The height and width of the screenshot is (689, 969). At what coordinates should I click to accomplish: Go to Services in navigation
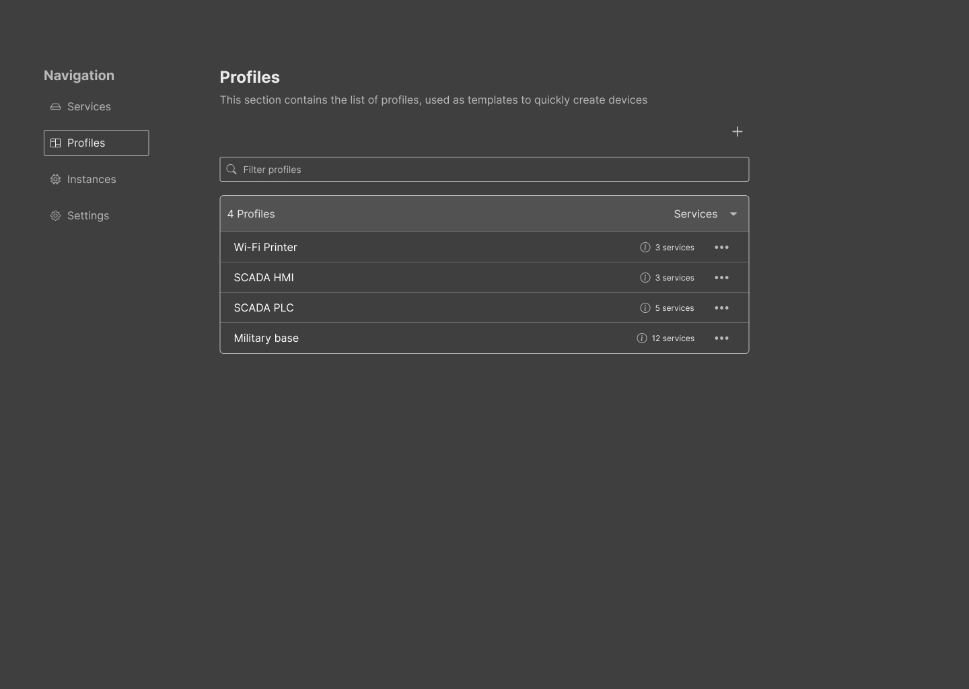[x=89, y=107]
